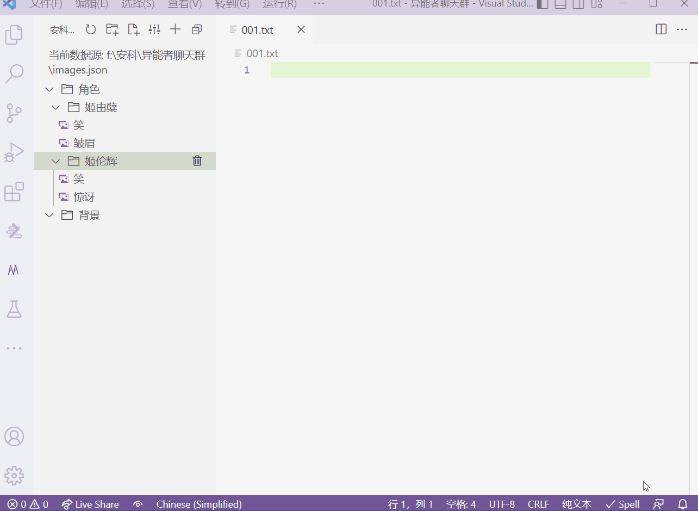
Task: Collapse the 背景 folder
Action: coord(49,215)
